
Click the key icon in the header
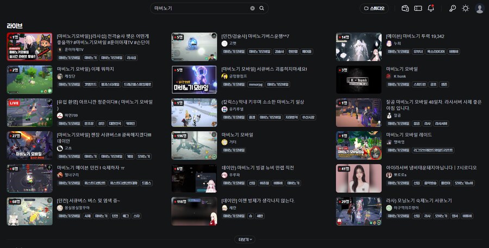click(x=452, y=9)
